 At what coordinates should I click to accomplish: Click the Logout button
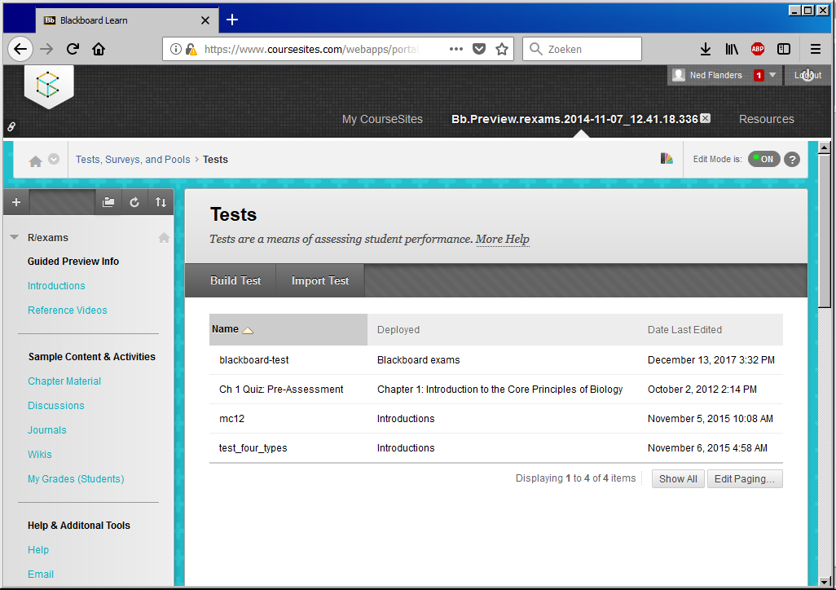807,75
